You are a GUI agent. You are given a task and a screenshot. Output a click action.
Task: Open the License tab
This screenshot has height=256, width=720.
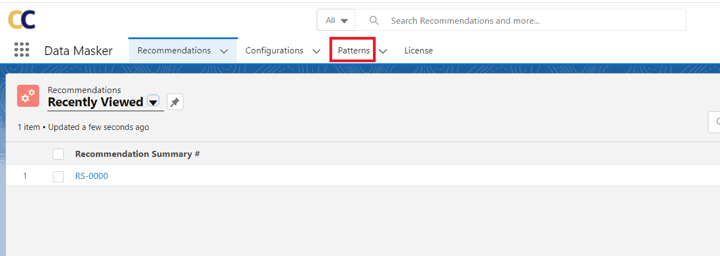click(419, 51)
